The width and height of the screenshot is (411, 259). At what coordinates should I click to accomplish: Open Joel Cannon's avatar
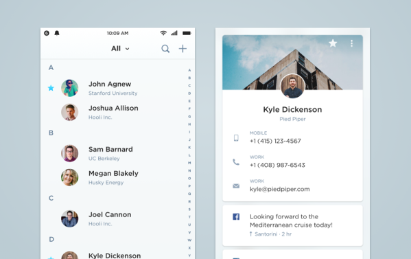pos(70,218)
